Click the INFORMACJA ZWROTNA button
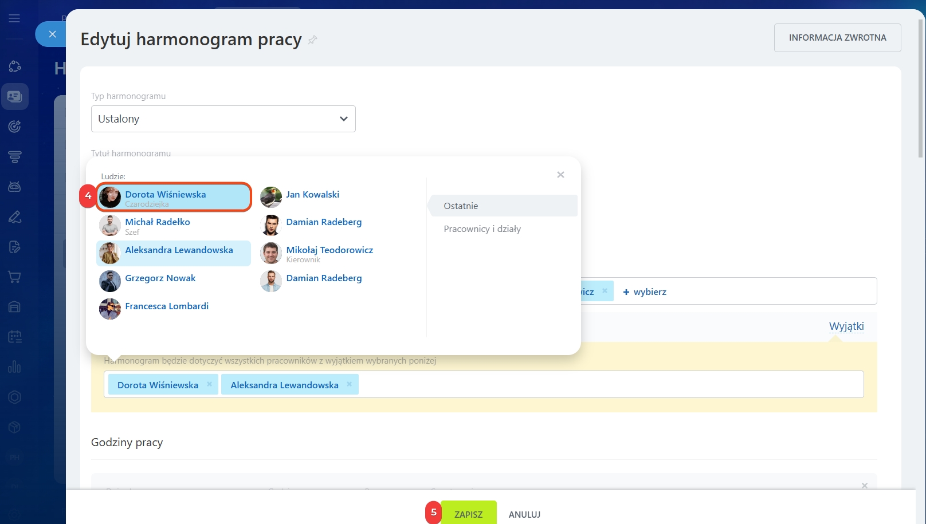 point(837,38)
